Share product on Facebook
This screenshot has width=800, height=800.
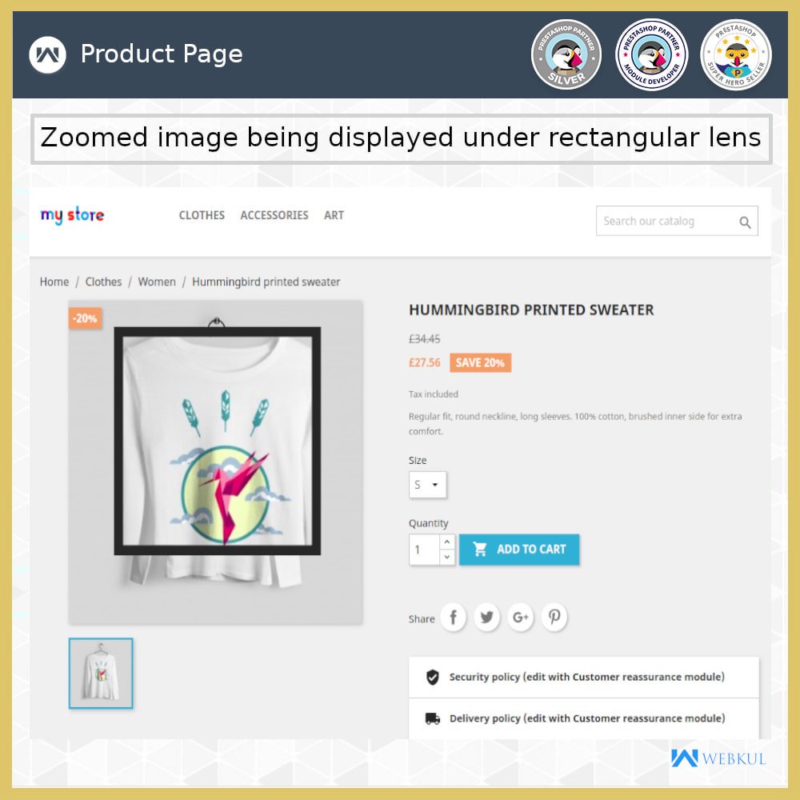pyautogui.click(x=453, y=618)
